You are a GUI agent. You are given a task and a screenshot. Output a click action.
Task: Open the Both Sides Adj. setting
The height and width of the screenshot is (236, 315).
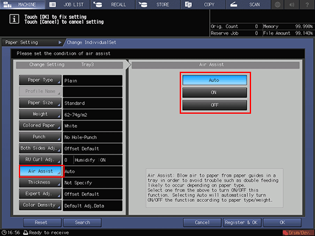(x=40, y=148)
